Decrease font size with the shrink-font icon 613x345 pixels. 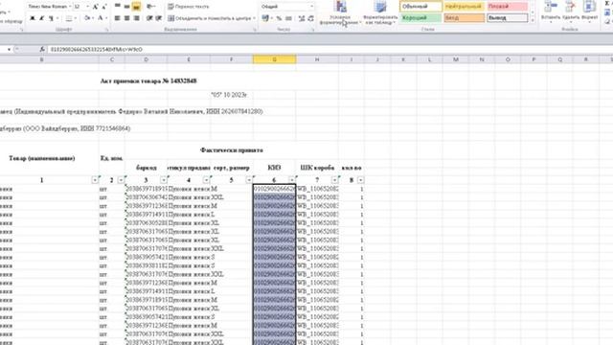104,7
